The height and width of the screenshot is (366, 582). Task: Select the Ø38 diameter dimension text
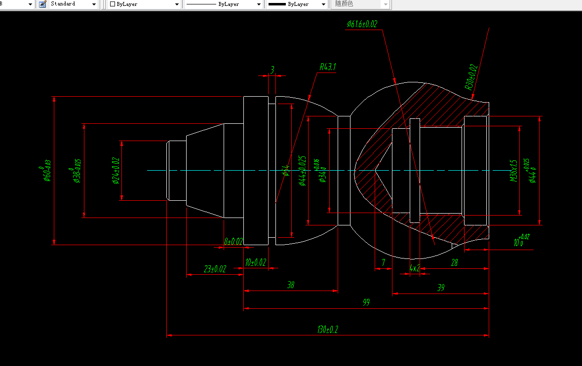[76, 171]
